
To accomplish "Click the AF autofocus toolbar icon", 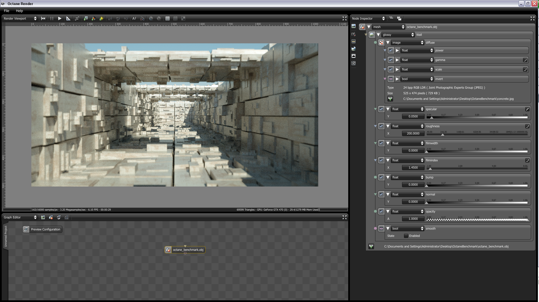I will point(134,18).
